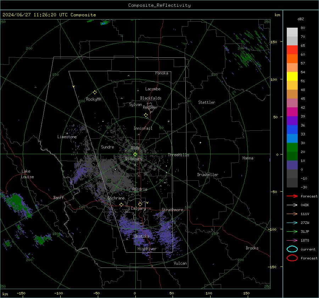
Task: Click the purple echo area over Okotoks
Action: click(x=137, y=231)
